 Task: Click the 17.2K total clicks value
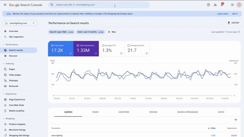(x=57, y=50)
